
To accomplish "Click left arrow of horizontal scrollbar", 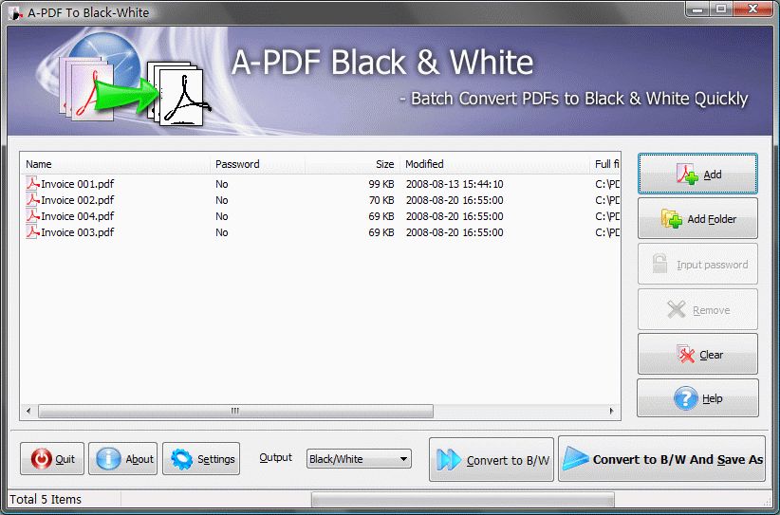I will click(x=28, y=411).
